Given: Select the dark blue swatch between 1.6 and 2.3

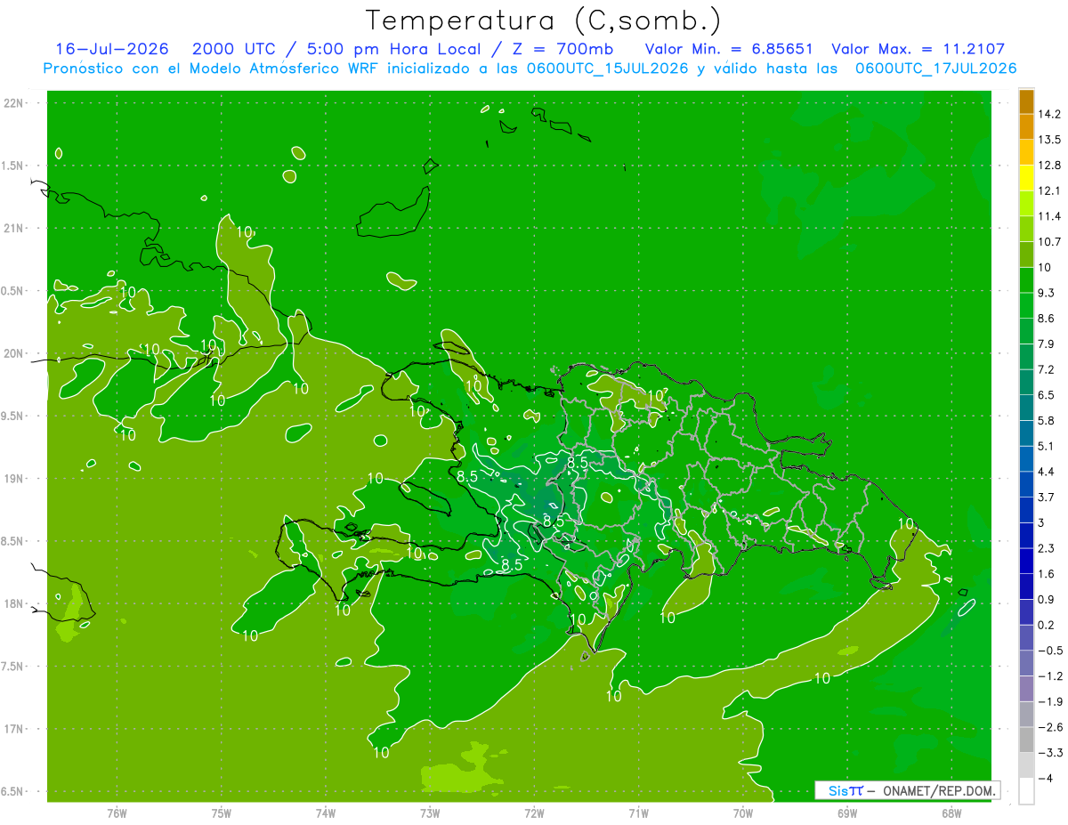Looking at the screenshot, I should [1026, 561].
